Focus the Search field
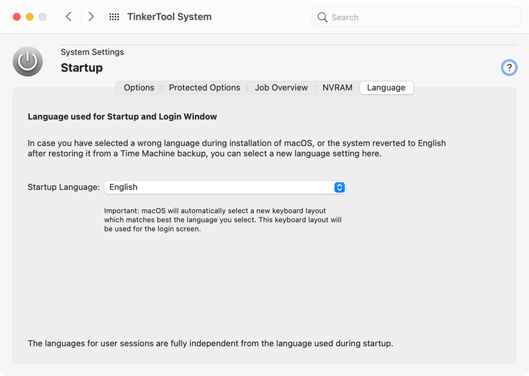This screenshot has width=529, height=376. pyautogui.click(x=416, y=17)
